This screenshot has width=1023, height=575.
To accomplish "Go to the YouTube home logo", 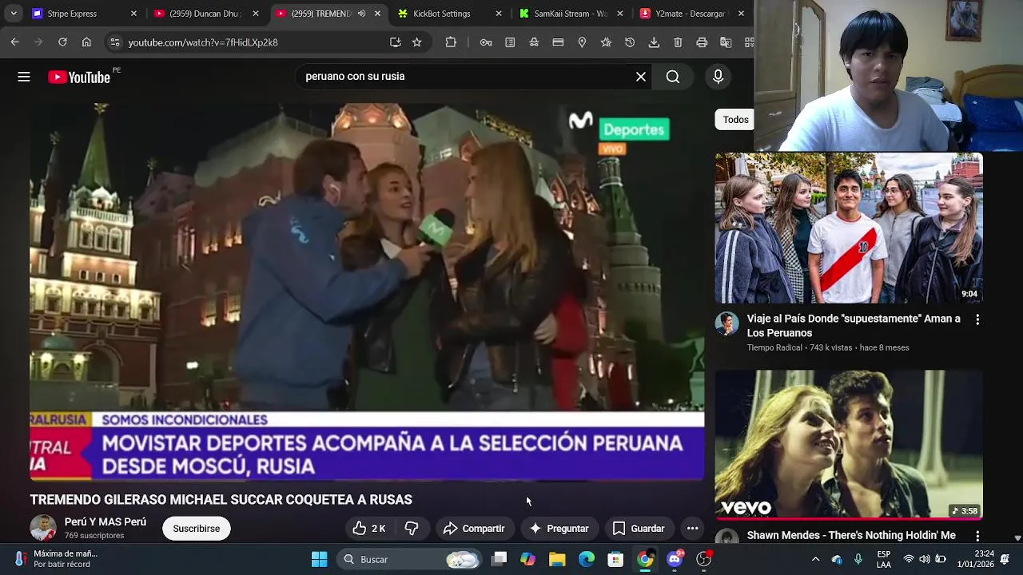I will (x=78, y=77).
